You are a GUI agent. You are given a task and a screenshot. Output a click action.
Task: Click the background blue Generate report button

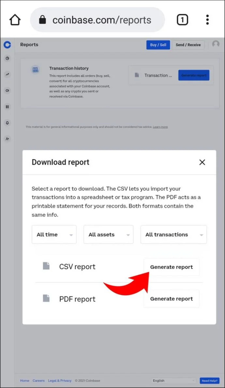click(194, 75)
